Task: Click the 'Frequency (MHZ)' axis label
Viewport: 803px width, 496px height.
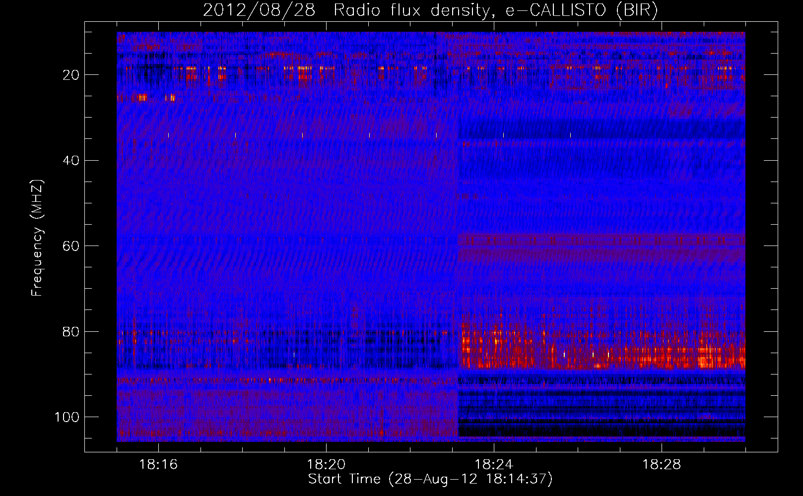Action: tap(37, 238)
